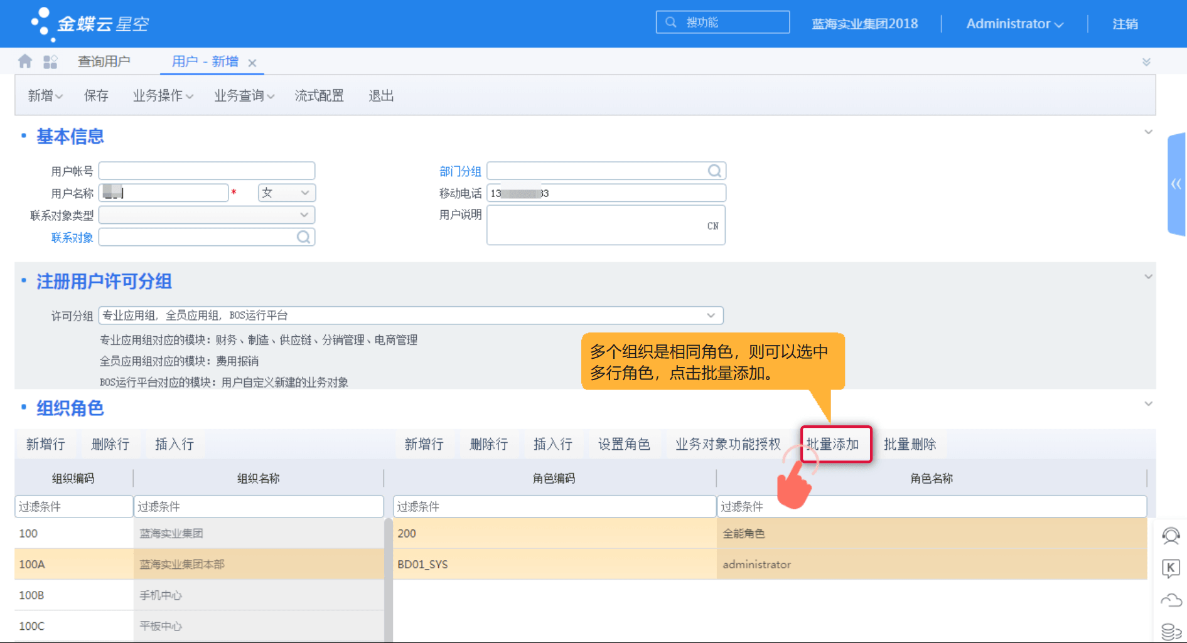Viewport: 1187px width, 643px height.
Task: Click the magnifier icon in 部门分组 field
Action: [x=714, y=170]
